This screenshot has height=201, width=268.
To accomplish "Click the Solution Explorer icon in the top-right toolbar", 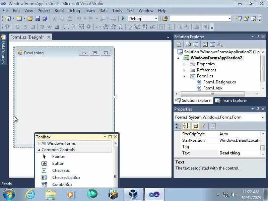I will coord(239,18).
